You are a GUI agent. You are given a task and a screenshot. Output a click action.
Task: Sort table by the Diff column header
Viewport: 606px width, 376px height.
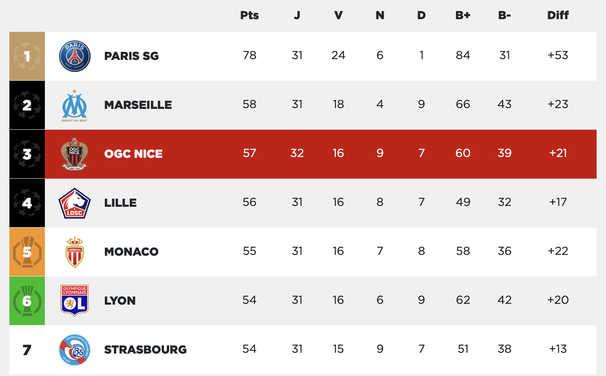click(558, 15)
